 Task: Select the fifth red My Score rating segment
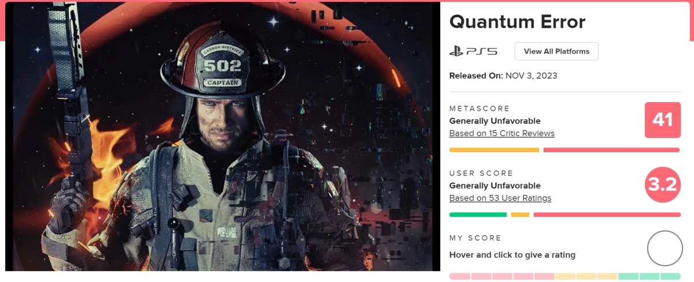coord(544,276)
